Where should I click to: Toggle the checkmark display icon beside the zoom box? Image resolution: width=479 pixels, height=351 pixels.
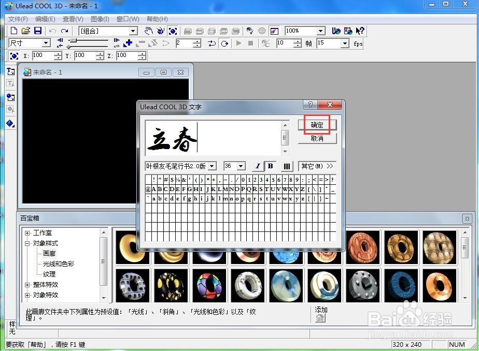tap(274, 31)
